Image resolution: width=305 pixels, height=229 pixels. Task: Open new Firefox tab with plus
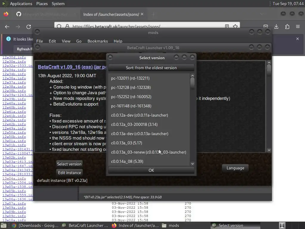(x=153, y=14)
